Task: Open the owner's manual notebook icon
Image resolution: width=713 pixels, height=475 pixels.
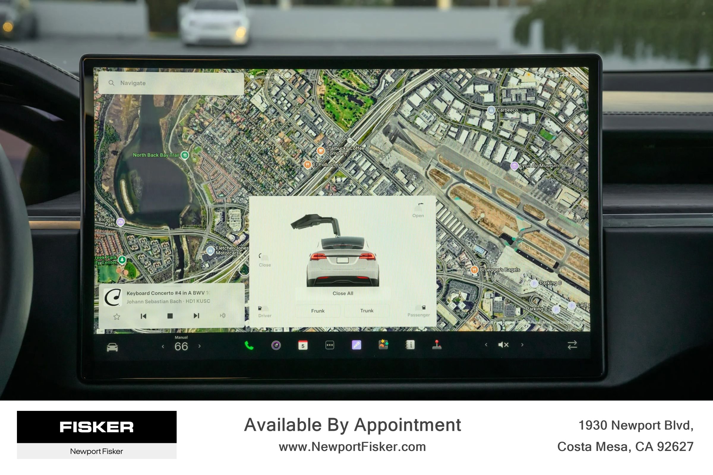Action: [x=410, y=344]
